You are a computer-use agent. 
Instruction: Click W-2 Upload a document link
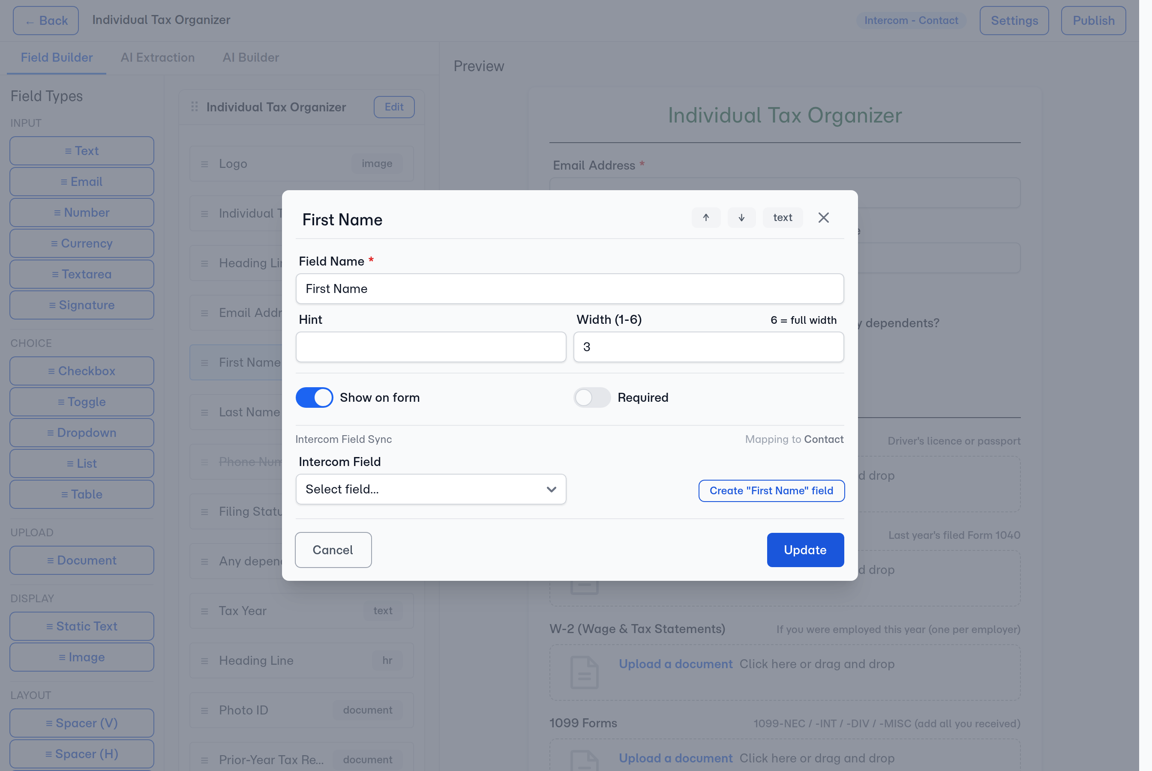tap(675, 664)
